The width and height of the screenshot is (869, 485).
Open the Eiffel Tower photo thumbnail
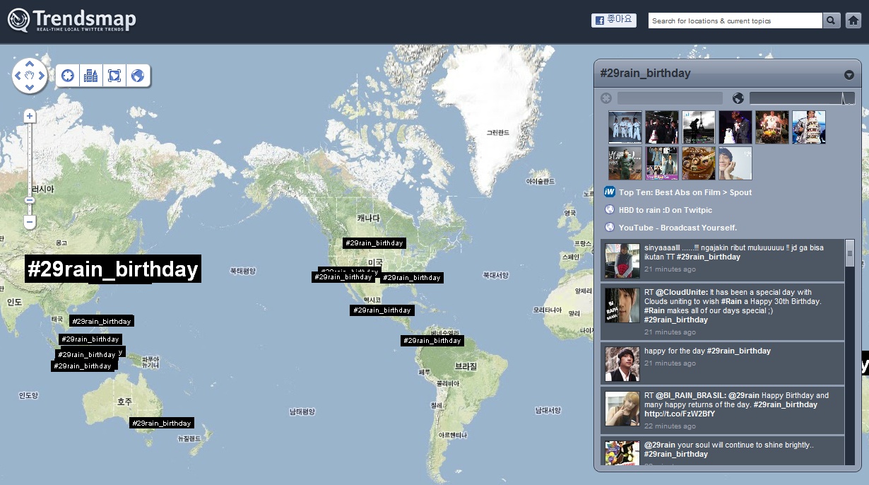(x=699, y=127)
